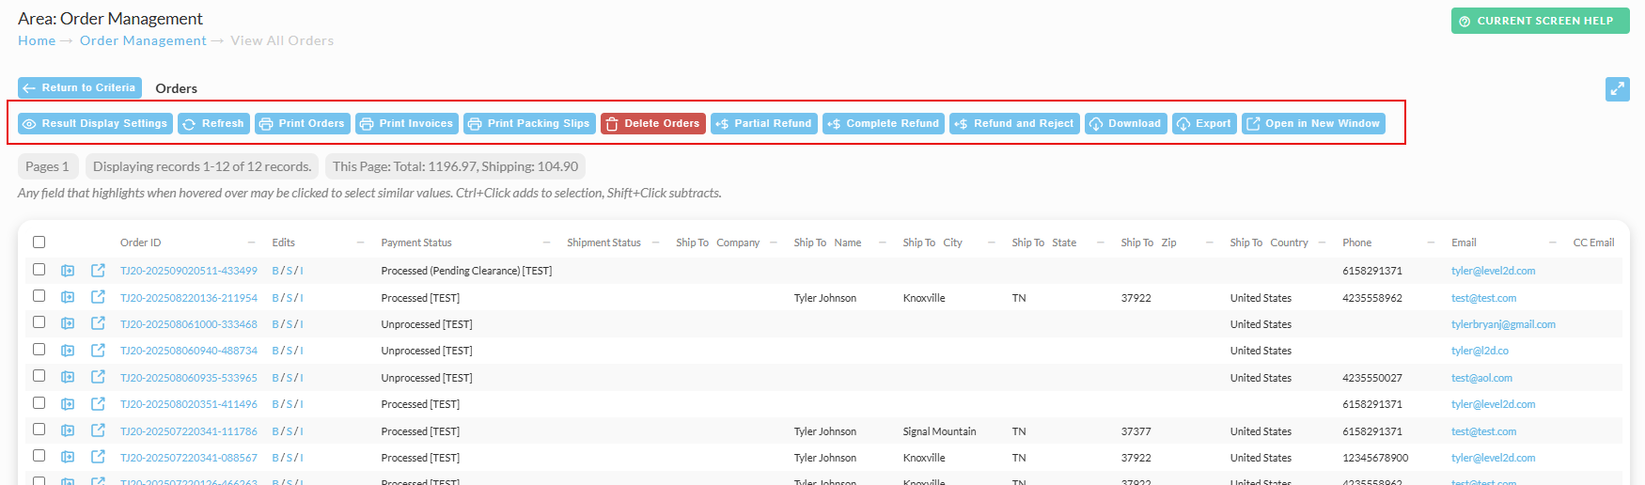Collapse the Phone column dash control

(1431, 242)
